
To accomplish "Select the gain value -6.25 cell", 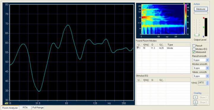I will point(162,48).
